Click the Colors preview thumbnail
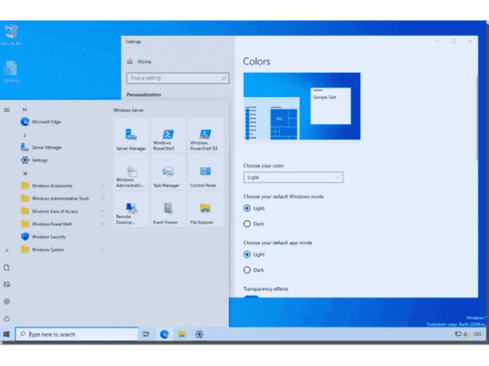Viewport: 489px width, 366px height. point(302,106)
